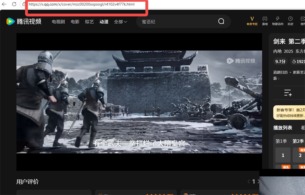Viewport: 305px width, 195px height.
Task: Open the 新客专享 promotion banner
Action: point(289,113)
